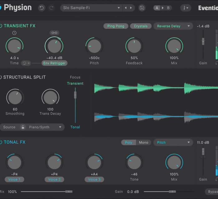Click the Smoothing knob
The width and height of the screenshot is (218, 199).
click(x=15, y=97)
